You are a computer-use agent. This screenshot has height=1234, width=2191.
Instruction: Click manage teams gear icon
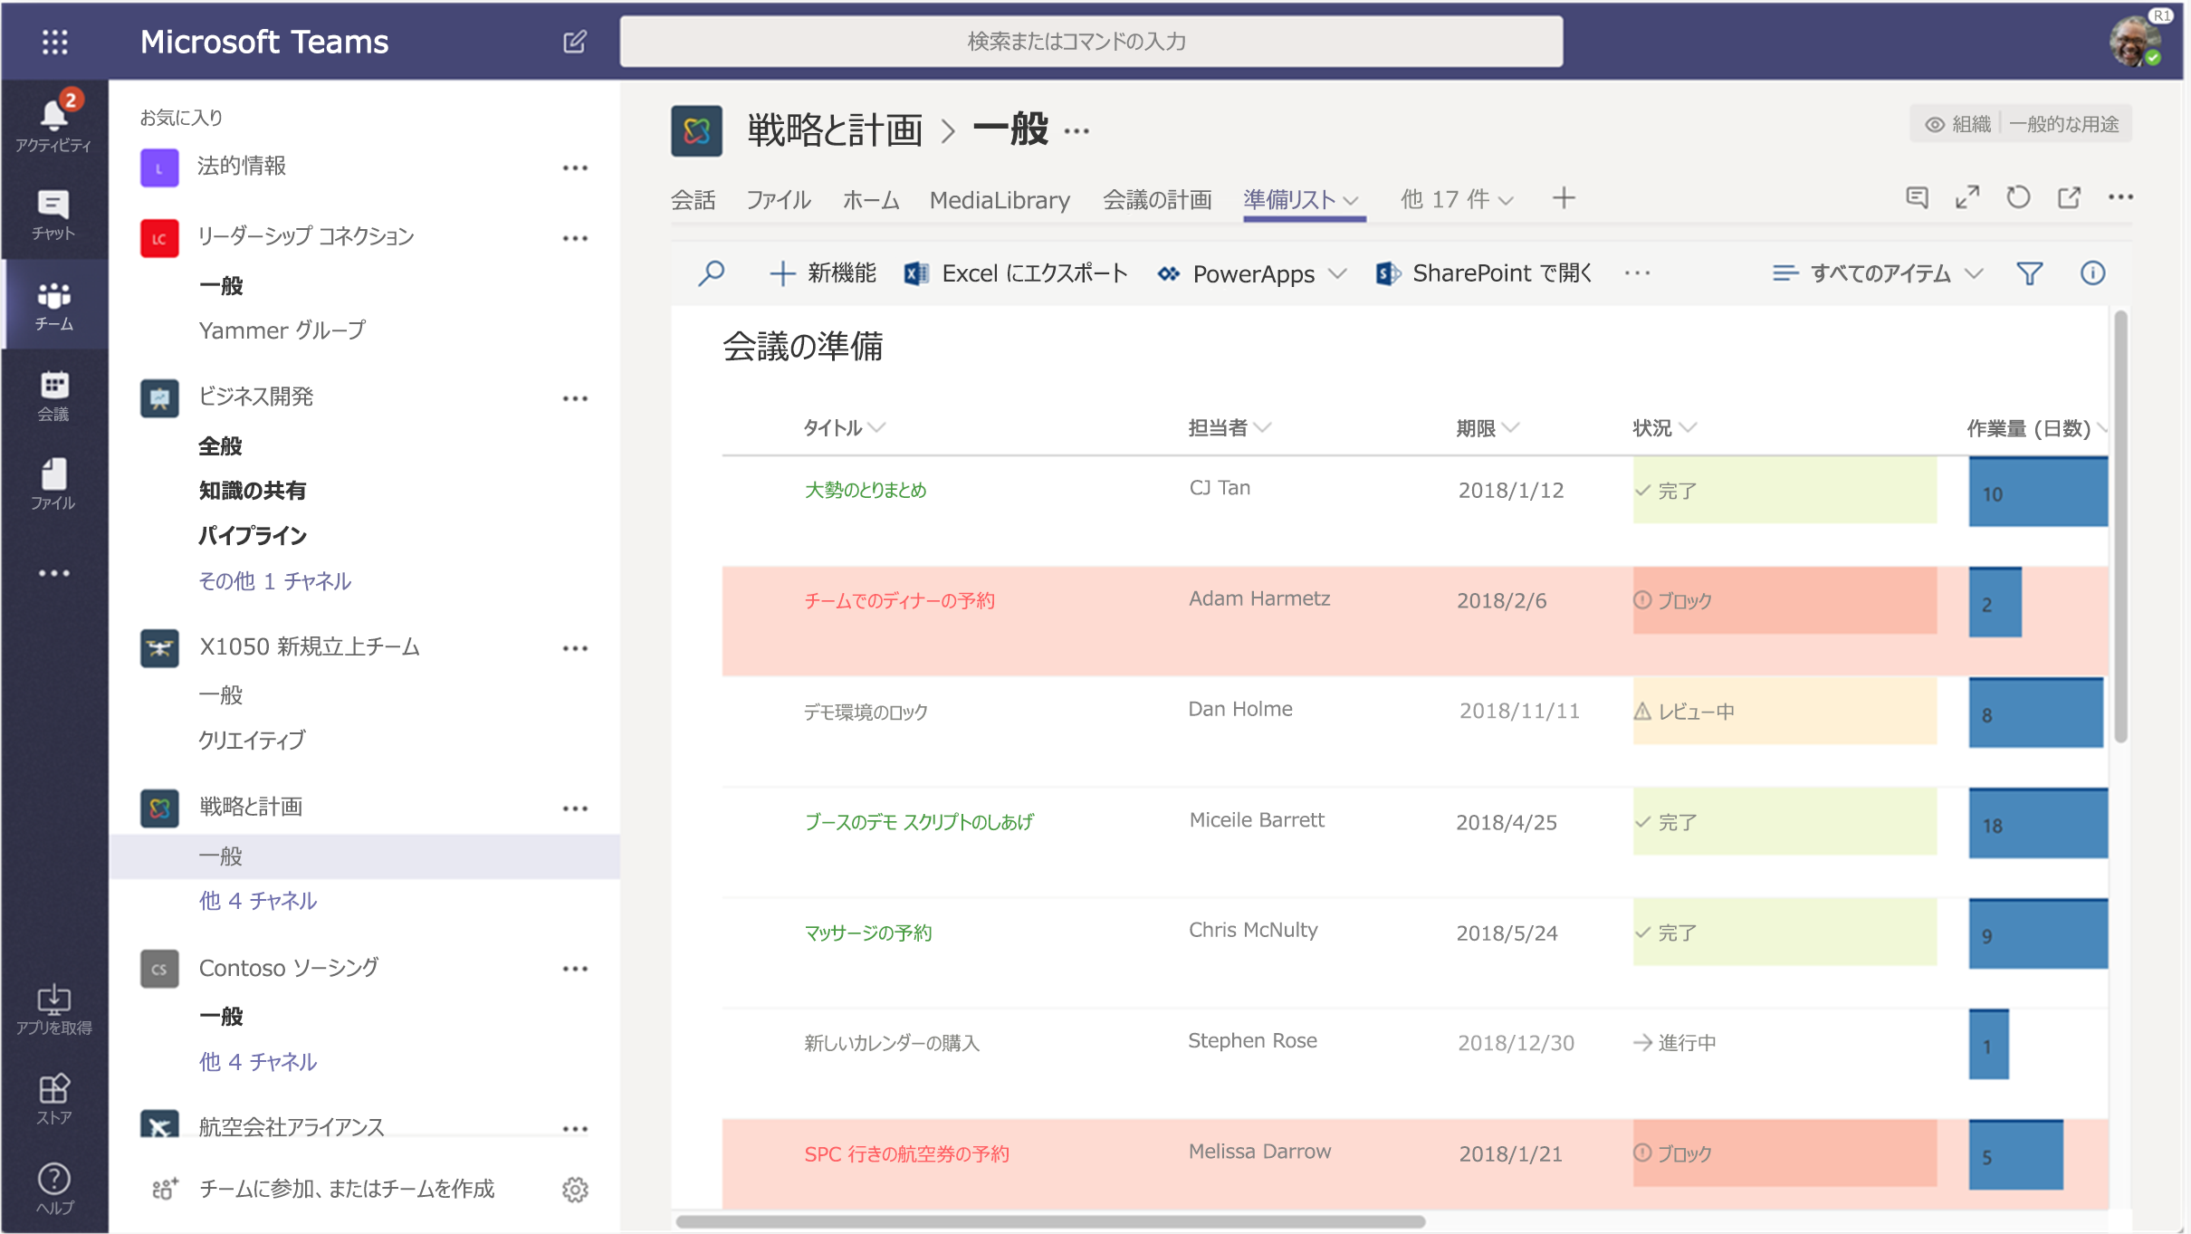coord(575,1189)
